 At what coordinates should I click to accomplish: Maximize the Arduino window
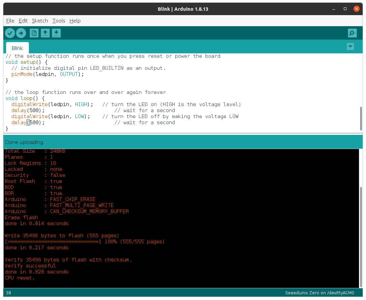tap(345, 9)
